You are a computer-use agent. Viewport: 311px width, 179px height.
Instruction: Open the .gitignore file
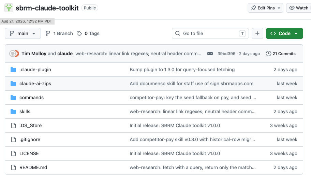coord(30,139)
